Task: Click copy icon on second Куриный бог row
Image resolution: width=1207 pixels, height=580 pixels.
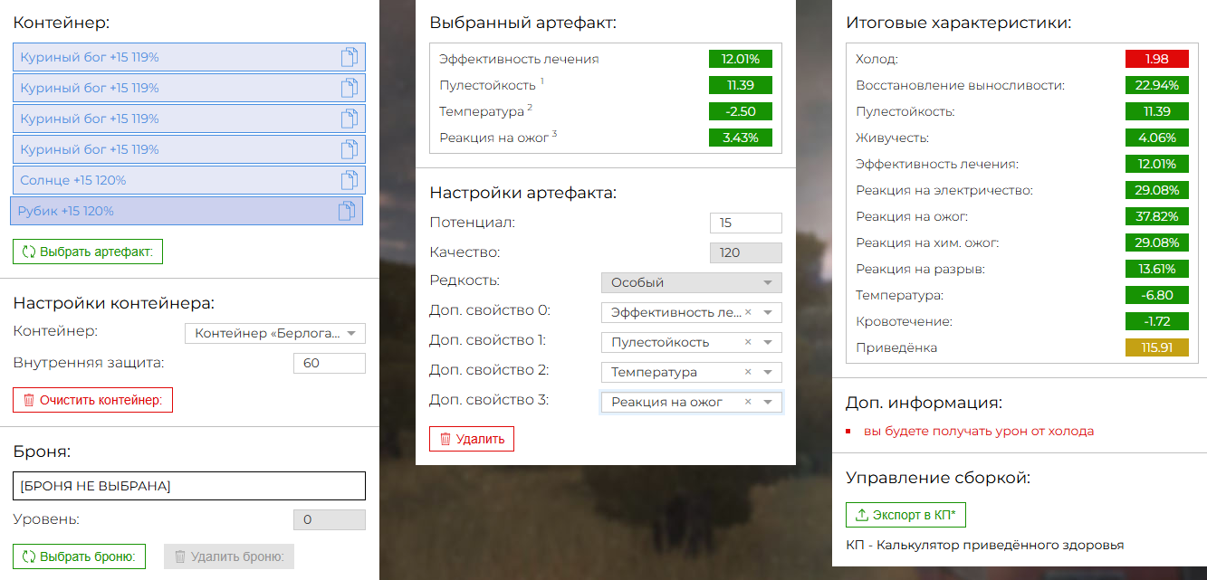Action: [x=350, y=88]
